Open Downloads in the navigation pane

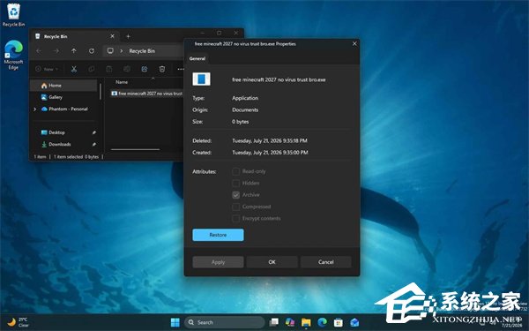pyautogui.click(x=64, y=144)
